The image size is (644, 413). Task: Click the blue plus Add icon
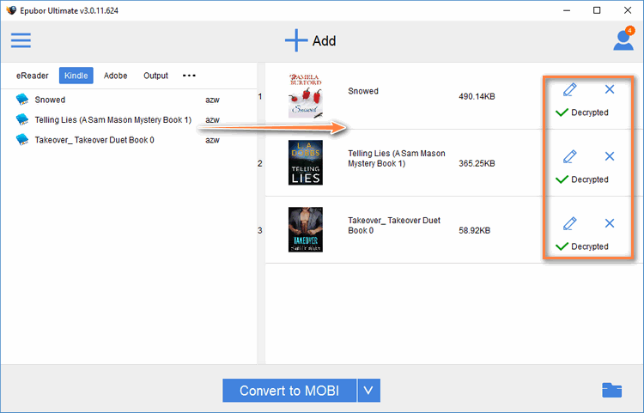[x=296, y=40]
